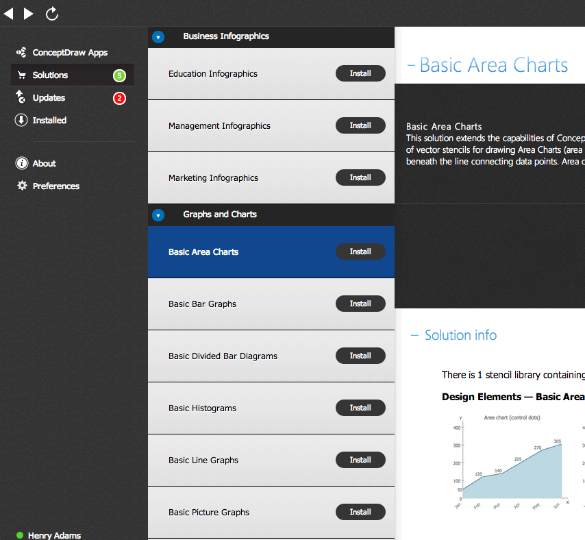Collapse the Business Infographics section
The image size is (585, 540).
tap(158, 37)
